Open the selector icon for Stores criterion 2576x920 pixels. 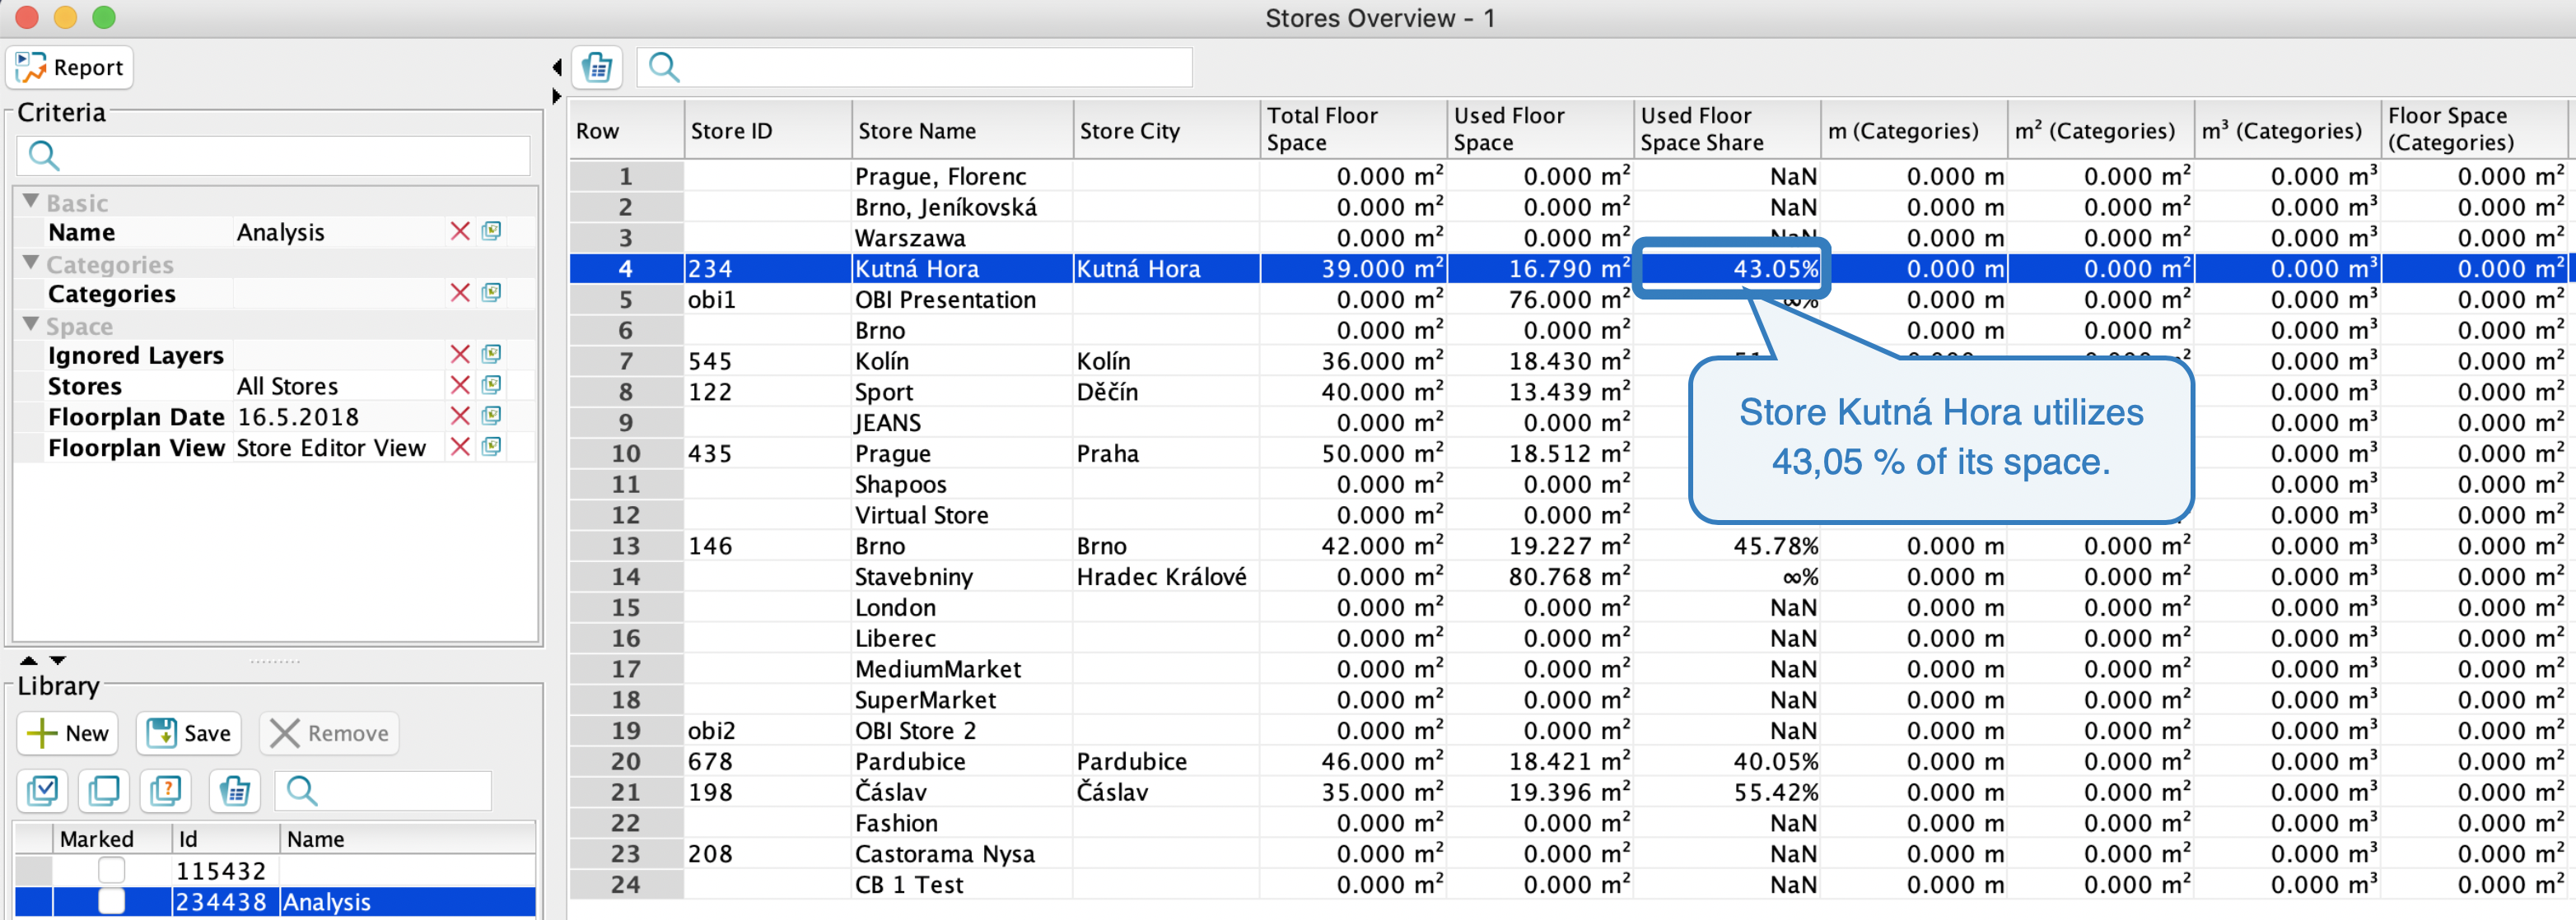pos(491,386)
